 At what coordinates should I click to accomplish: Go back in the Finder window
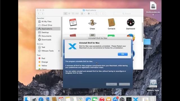tap(39, 13)
